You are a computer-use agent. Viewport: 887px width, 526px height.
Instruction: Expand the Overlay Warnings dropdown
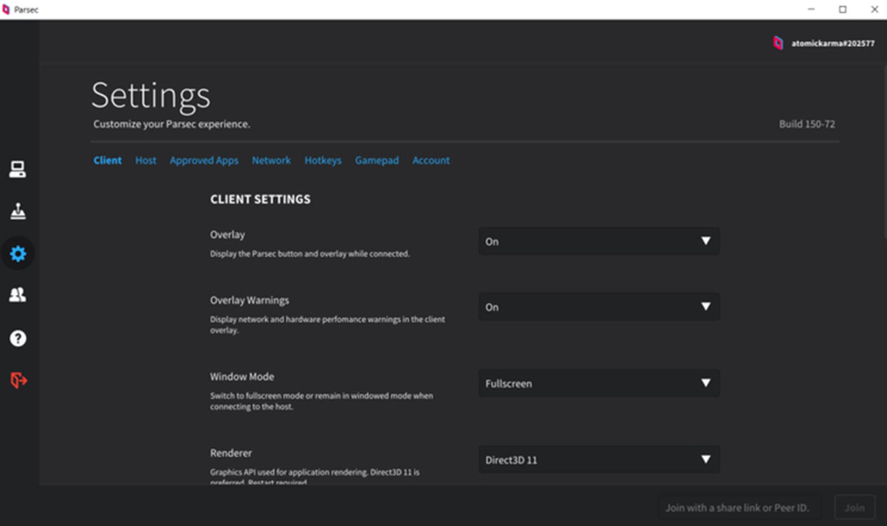click(599, 307)
